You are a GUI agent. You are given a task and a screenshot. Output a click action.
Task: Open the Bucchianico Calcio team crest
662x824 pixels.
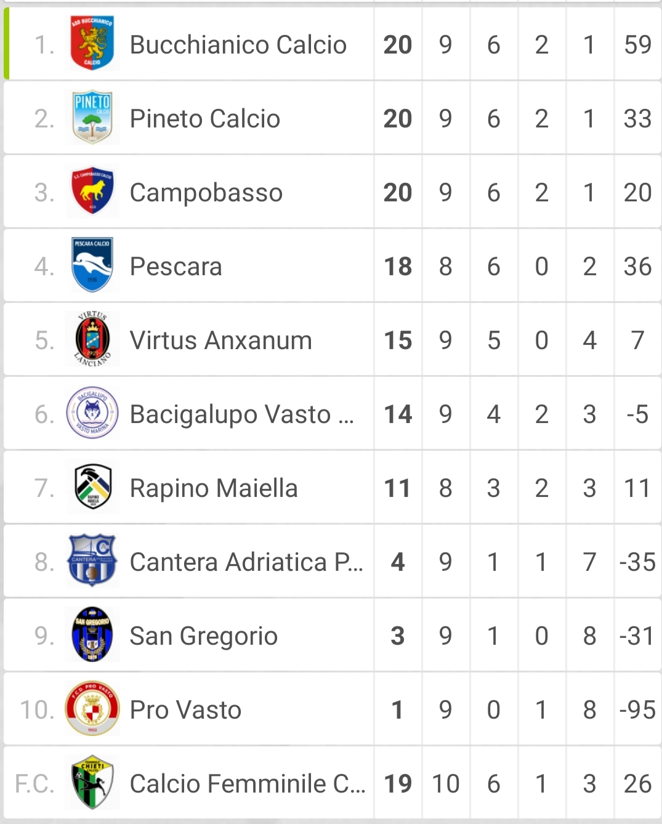[x=92, y=44]
